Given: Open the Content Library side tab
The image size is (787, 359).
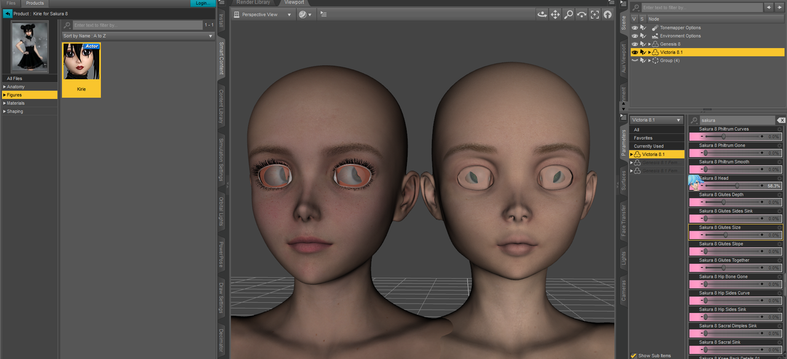Looking at the screenshot, I should click(221, 106).
